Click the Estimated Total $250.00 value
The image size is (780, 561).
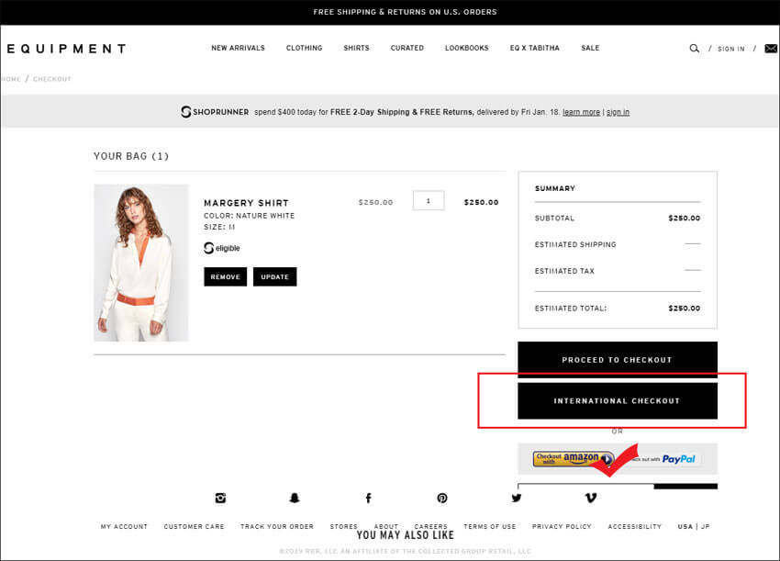pyautogui.click(x=684, y=309)
